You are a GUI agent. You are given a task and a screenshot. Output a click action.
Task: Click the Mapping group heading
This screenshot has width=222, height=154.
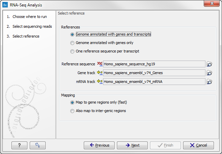coord(68,95)
